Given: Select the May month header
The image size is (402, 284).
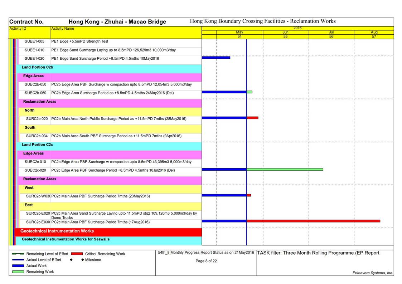Looking at the screenshot, I should [239, 32].
